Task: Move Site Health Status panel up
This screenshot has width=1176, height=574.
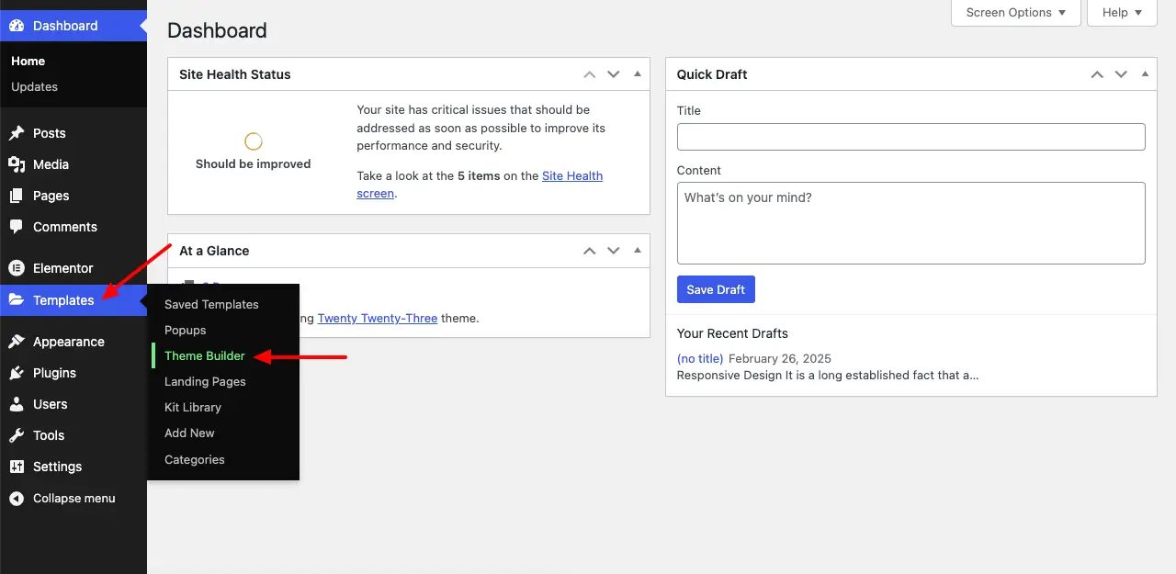Action: pos(590,74)
